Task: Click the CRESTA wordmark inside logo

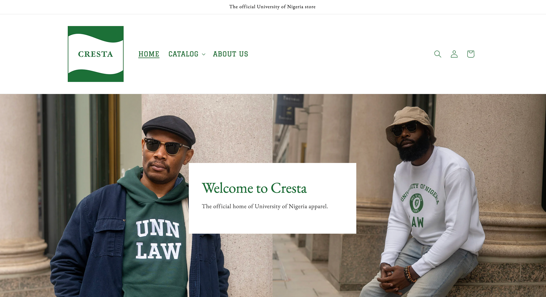Action: coord(96,54)
